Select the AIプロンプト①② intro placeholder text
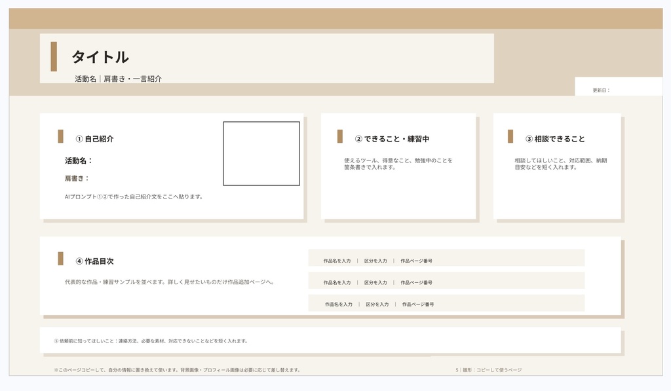Screen dimensions: 671x391 coord(134,196)
